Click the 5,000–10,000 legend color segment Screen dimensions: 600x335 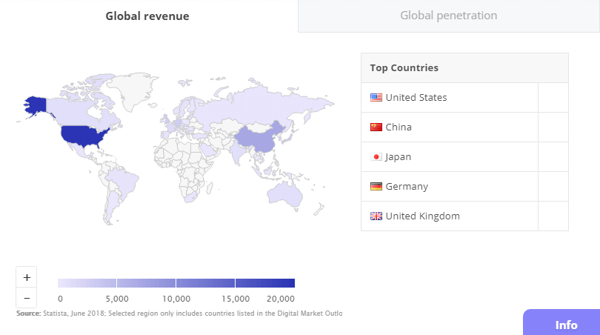[146, 283]
